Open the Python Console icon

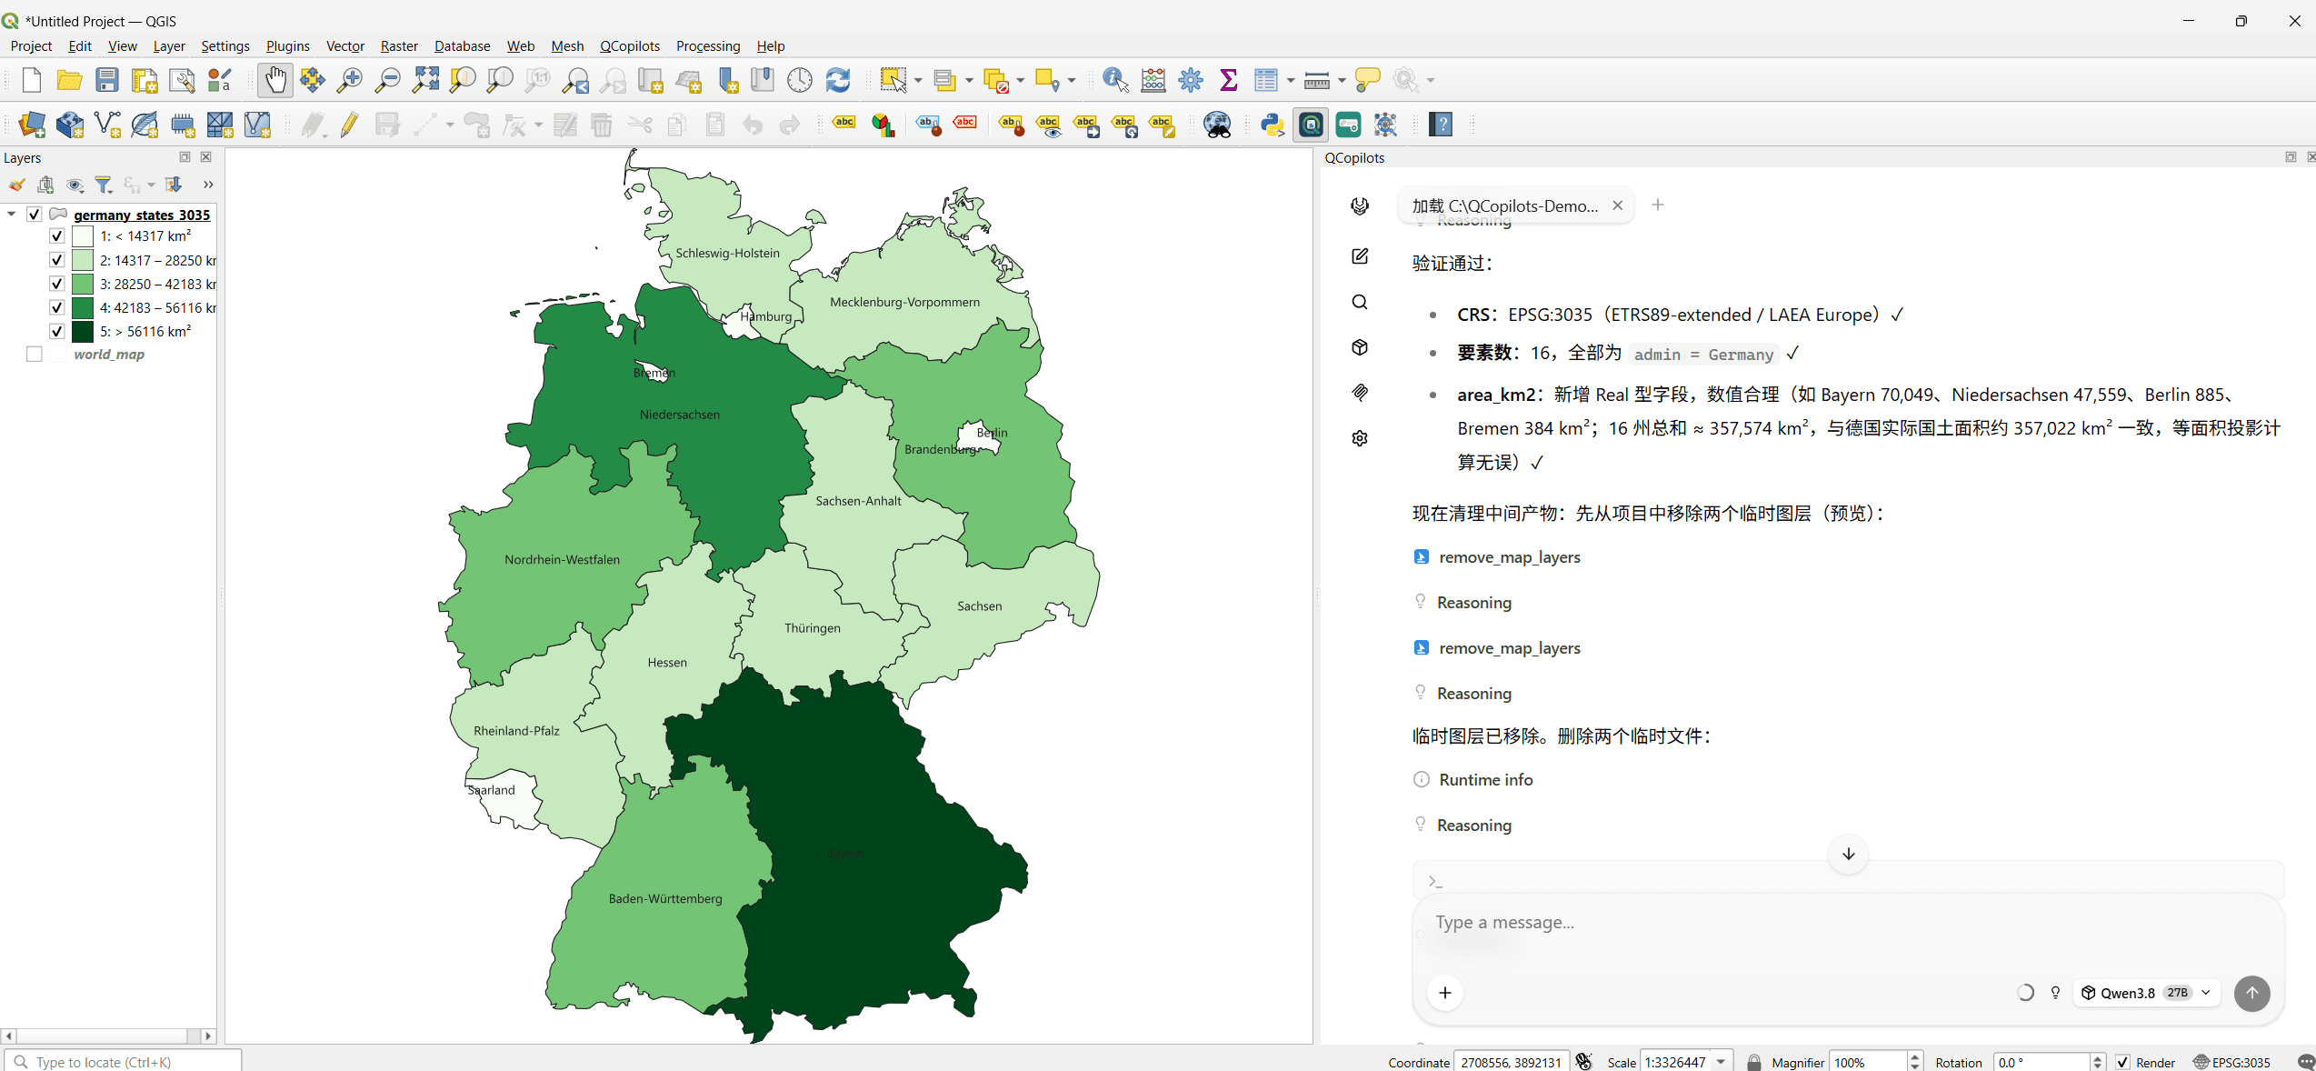coord(1273,125)
